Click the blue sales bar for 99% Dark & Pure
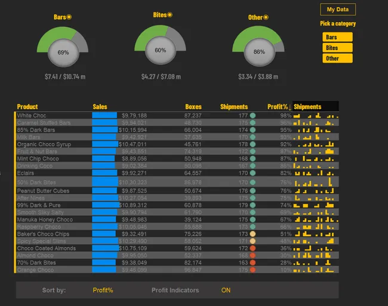The width and height of the screenshot is (388, 306). coord(106,205)
